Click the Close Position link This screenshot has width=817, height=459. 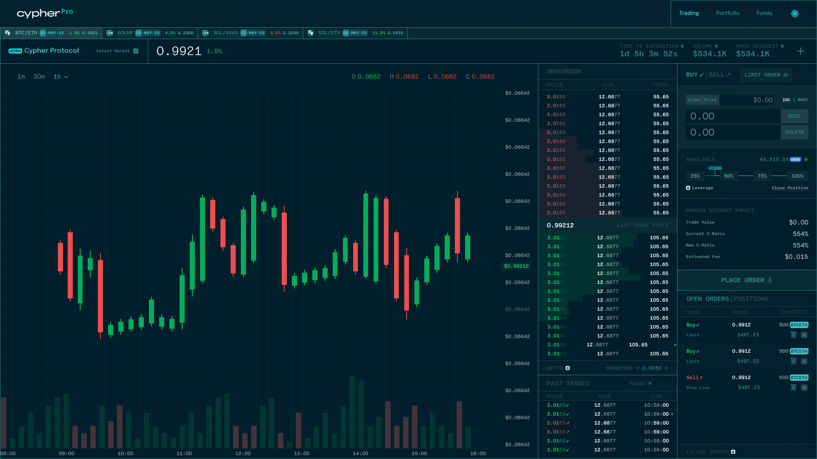coord(790,188)
